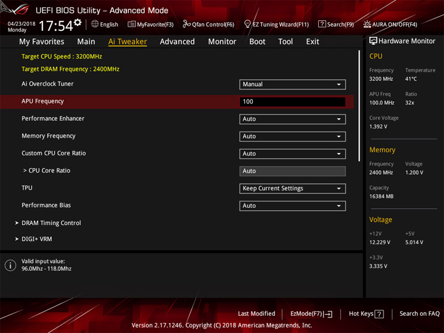Open MyFavorite(F3) list icon
444x333 pixels.
131,24
